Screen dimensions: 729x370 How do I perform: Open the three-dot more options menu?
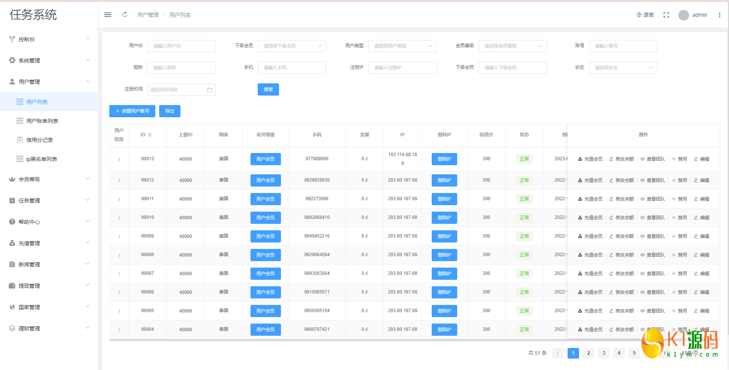pos(719,15)
